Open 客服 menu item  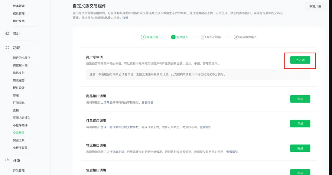click(x=16, y=95)
